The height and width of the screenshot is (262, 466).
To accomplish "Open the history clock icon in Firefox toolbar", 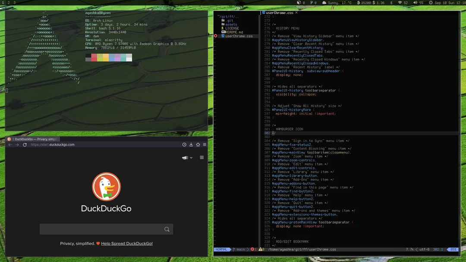I will 184,144.
